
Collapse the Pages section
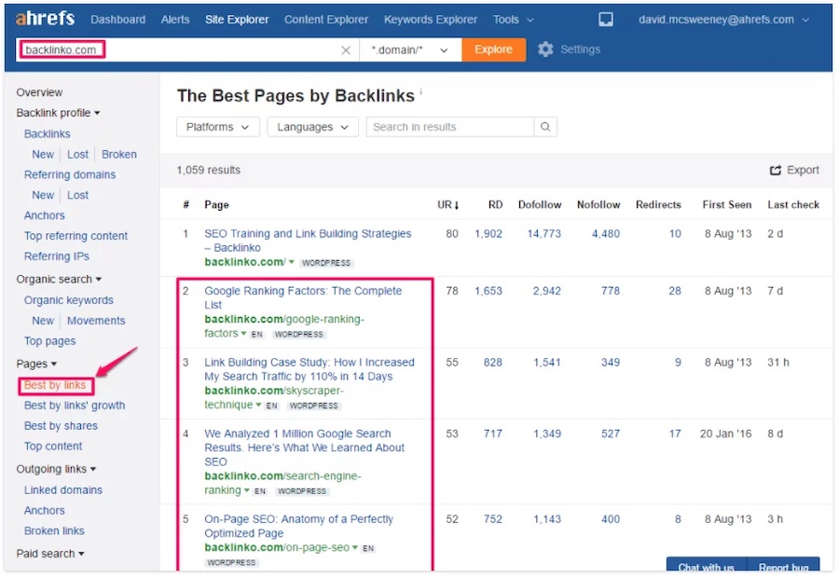[x=35, y=364]
